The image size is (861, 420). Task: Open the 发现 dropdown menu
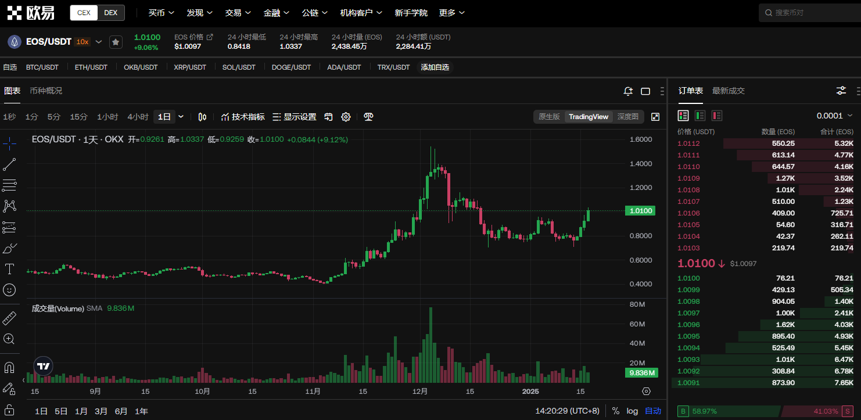coord(199,12)
